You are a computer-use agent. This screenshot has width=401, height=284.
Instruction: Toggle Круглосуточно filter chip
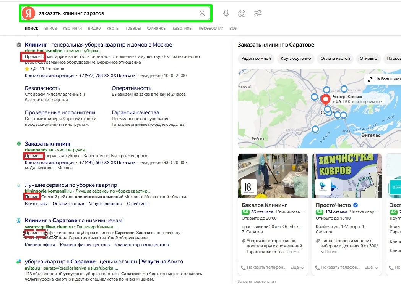coord(295,58)
